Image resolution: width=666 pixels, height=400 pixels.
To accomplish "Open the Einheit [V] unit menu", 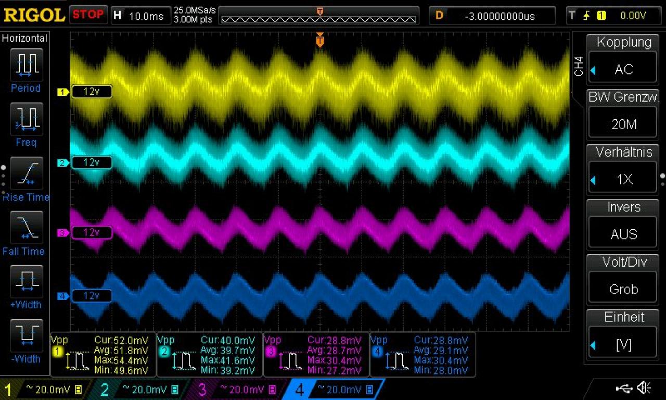I will point(623,335).
